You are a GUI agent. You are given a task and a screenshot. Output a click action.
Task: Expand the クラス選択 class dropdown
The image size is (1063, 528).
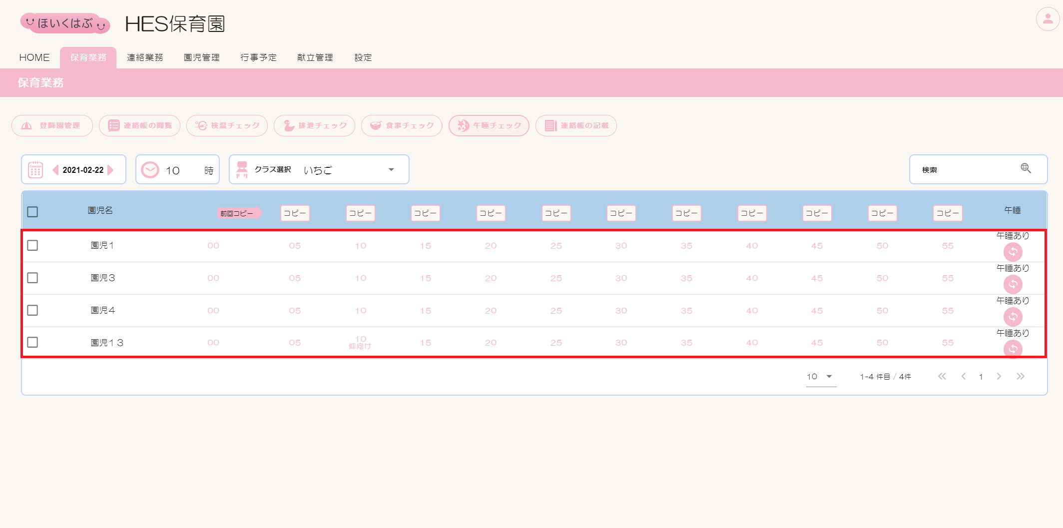click(391, 170)
